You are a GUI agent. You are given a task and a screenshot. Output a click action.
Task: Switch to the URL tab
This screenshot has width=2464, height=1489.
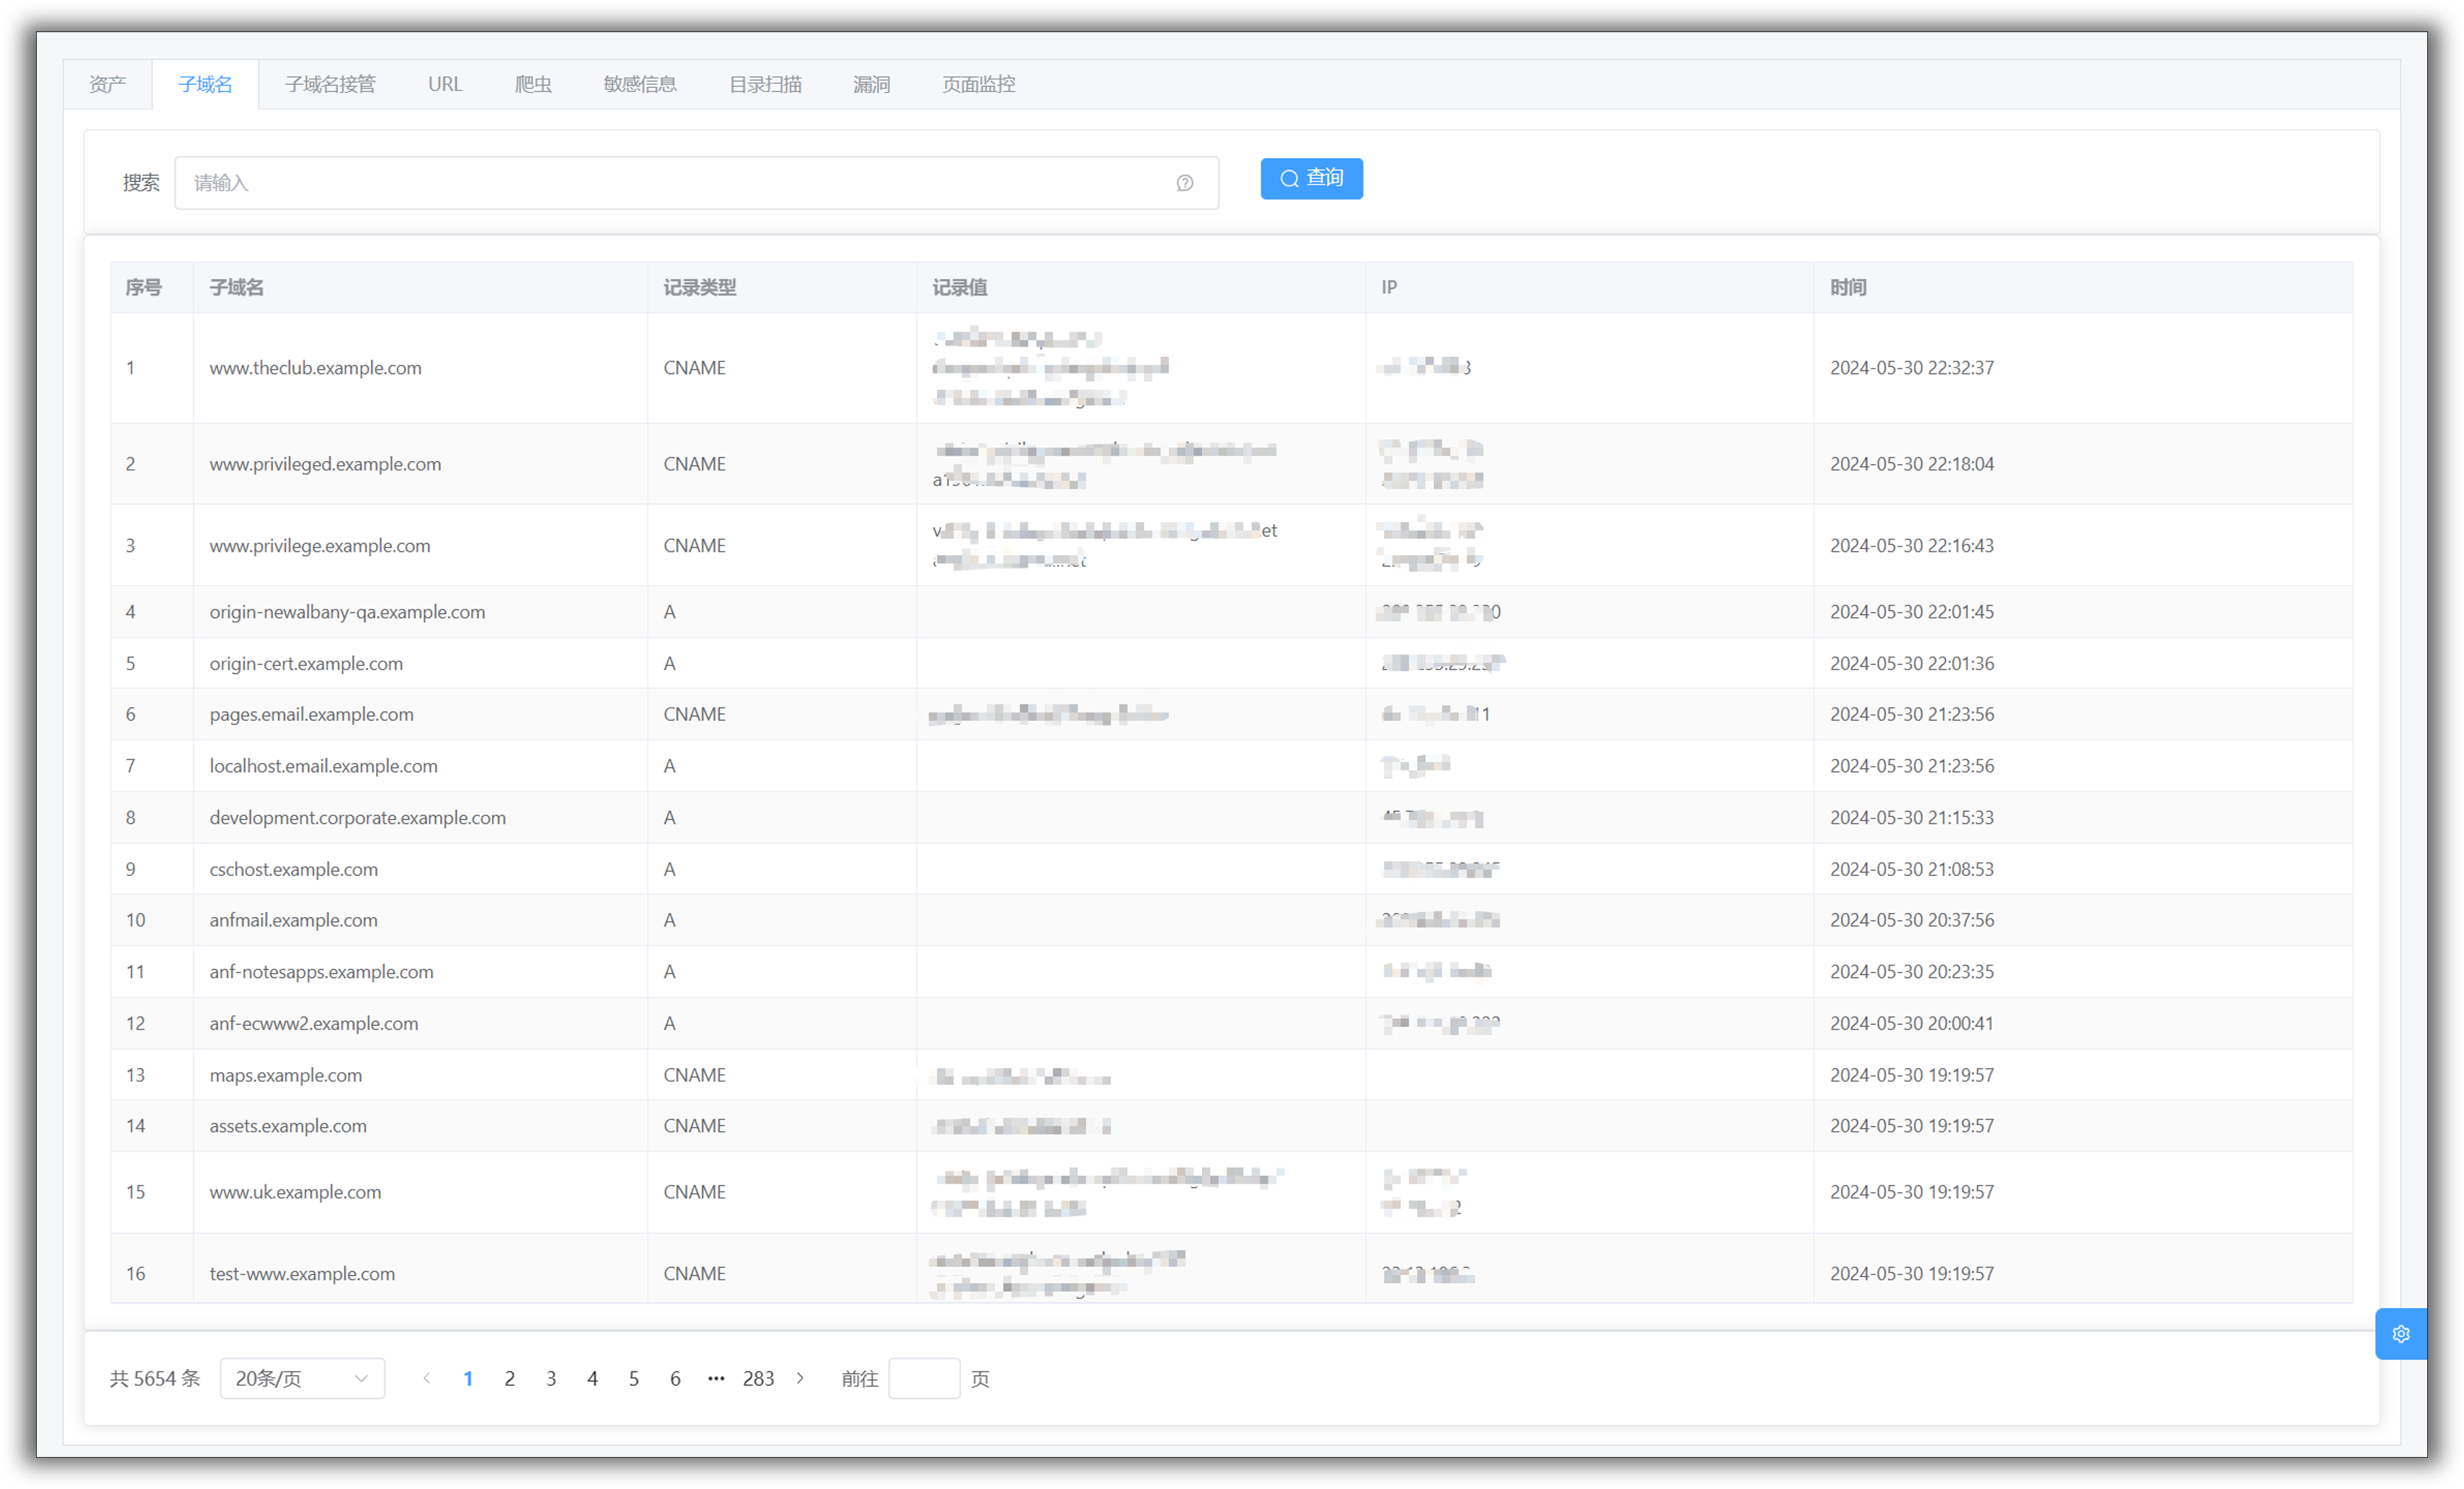pos(445,84)
